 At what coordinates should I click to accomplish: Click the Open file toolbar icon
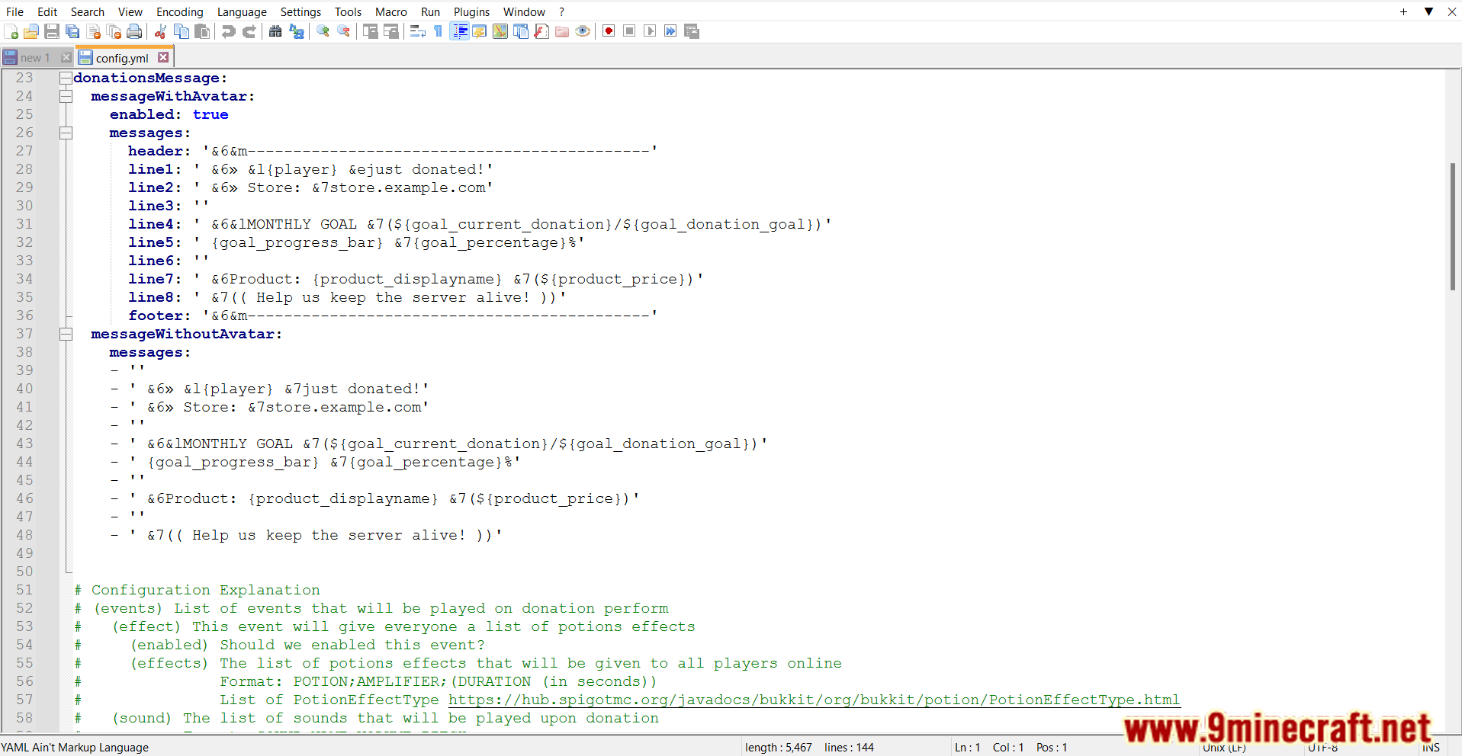31,31
